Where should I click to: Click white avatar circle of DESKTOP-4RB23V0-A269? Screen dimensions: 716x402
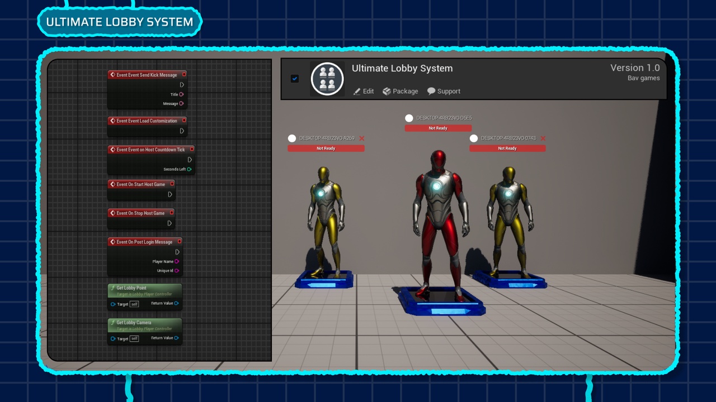pyautogui.click(x=292, y=138)
